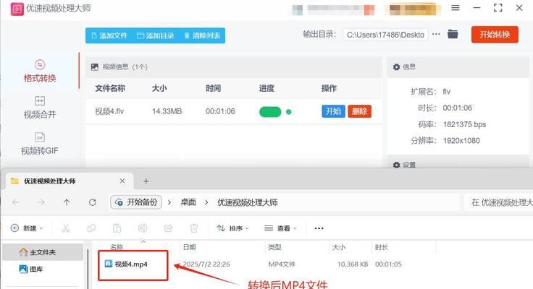Image resolution: width=533 pixels, height=289 pixels.
Task: Select 格式转换 in the sidebar
Action: click(40, 72)
